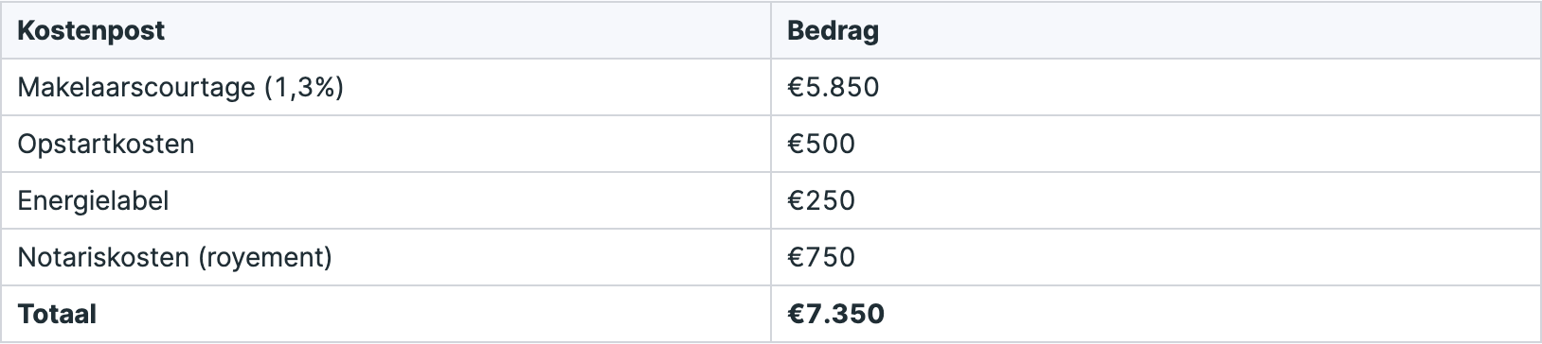Click the euro sign before 5.850

tap(796, 87)
